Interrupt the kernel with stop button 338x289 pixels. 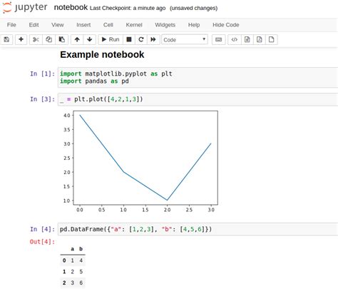[x=129, y=39]
